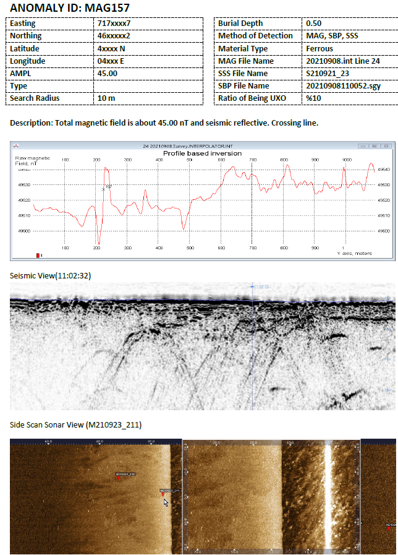The height and width of the screenshot is (555, 398).
Task: Click SSS file name S210921_23
Action: click(328, 73)
